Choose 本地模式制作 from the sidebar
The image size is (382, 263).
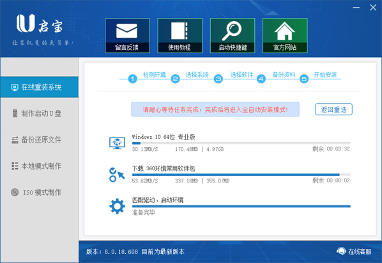(40, 166)
